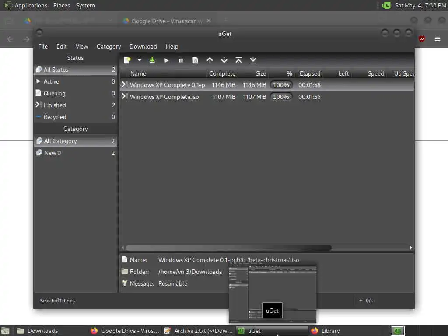Select the Finished status filter

(x=75, y=105)
